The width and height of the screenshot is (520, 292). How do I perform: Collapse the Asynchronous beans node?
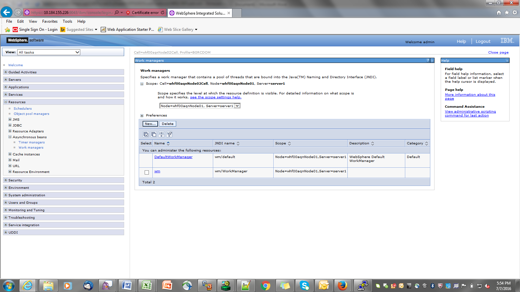coord(10,137)
